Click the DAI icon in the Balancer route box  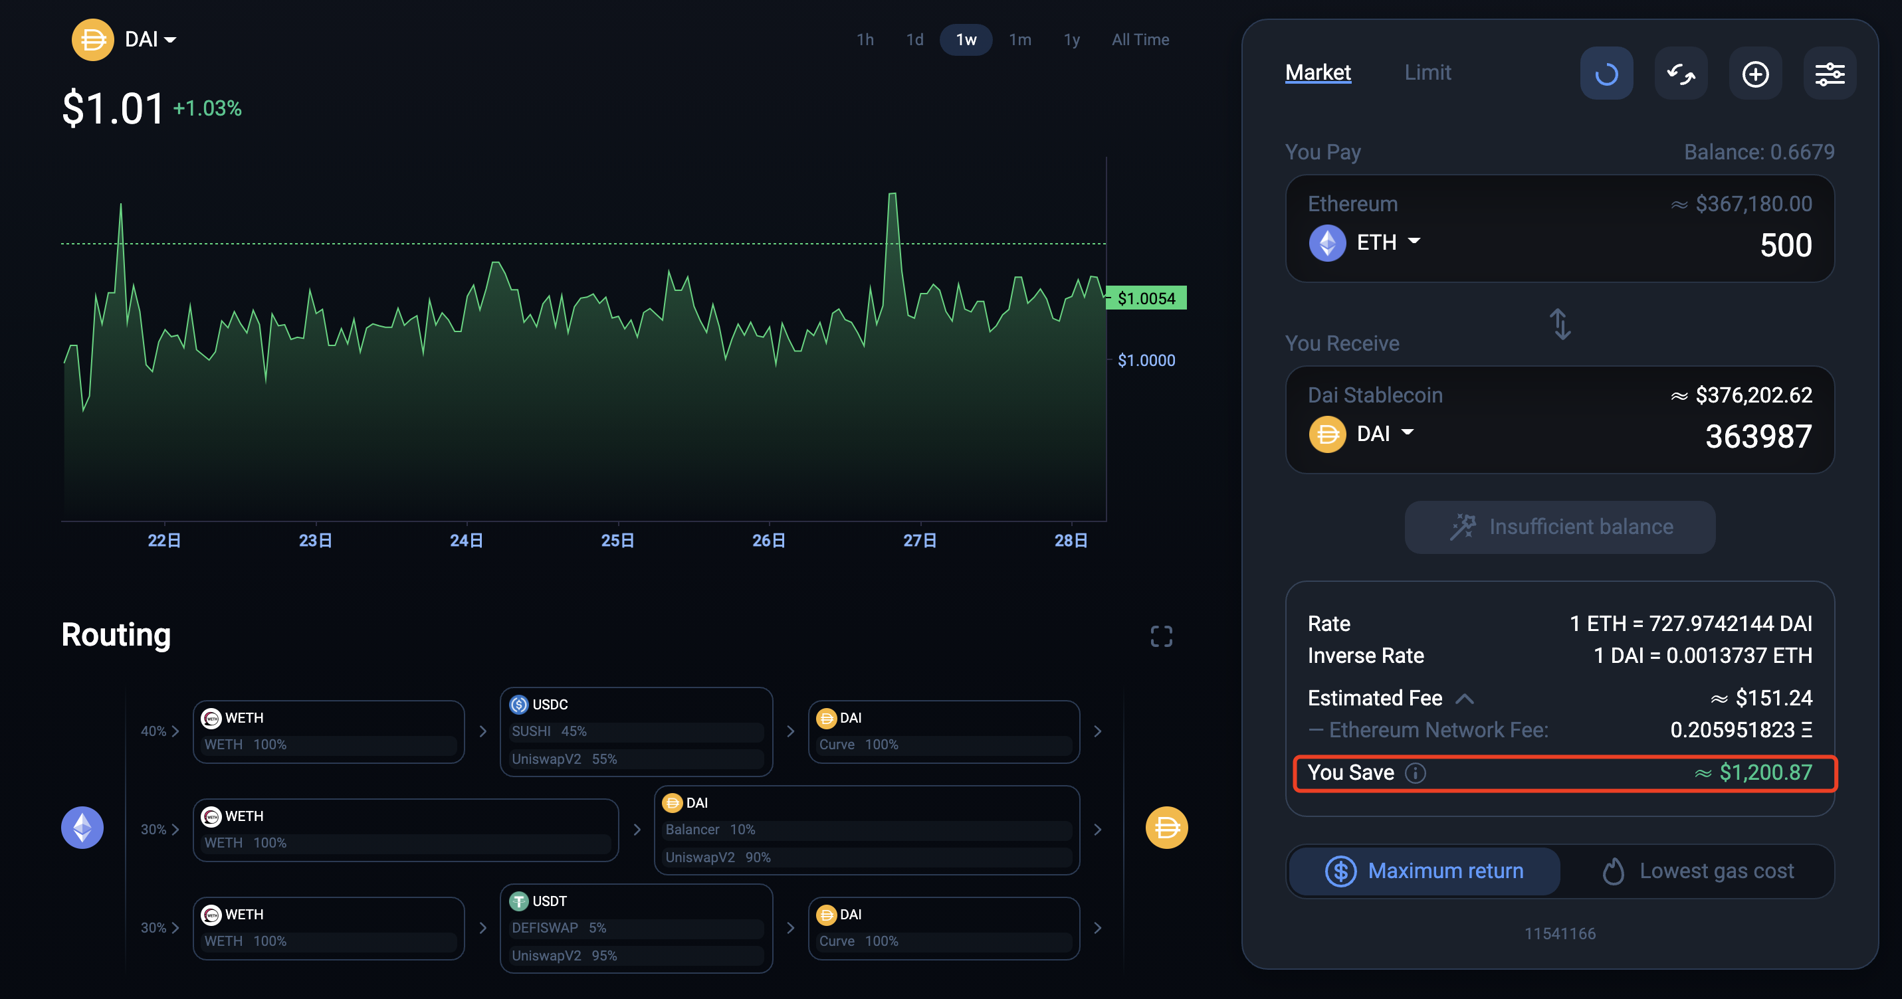click(673, 803)
